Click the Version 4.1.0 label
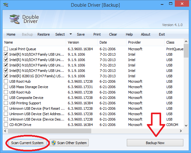Image resolution: width=191 pixels, height=153 pixels. pos(172,25)
